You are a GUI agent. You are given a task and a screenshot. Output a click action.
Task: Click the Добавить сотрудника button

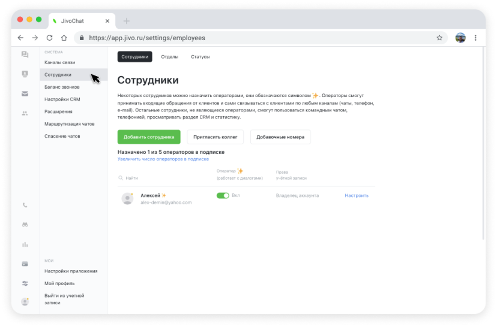tap(149, 137)
